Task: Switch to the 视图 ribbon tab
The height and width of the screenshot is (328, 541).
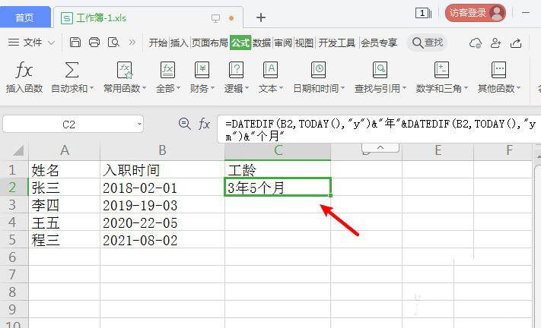Action: coord(304,43)
